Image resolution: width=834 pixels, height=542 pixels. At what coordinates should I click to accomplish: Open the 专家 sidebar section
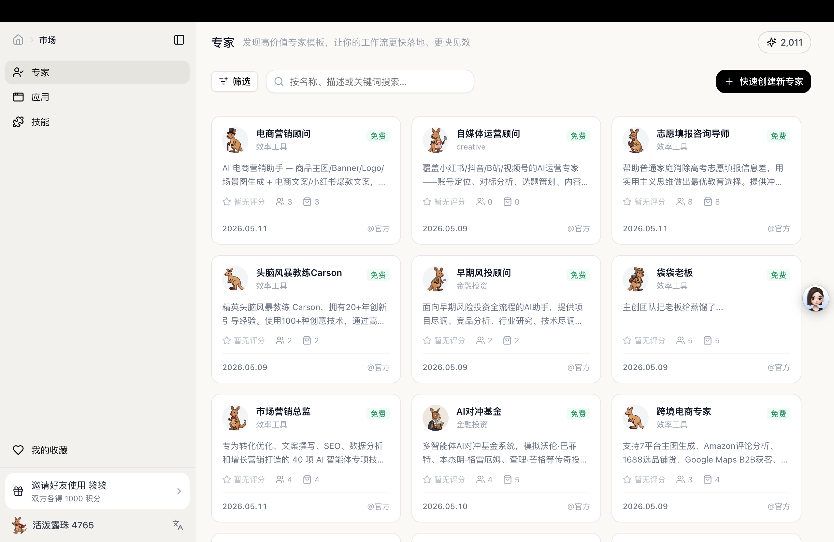97,72
